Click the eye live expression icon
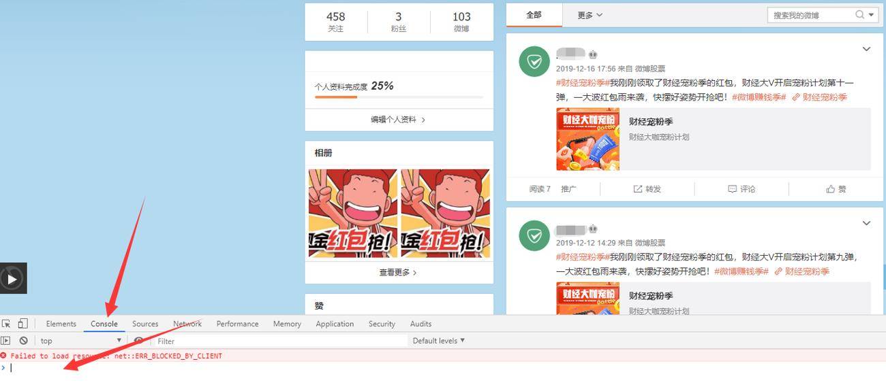886x391 pixels. pos(139,341)
